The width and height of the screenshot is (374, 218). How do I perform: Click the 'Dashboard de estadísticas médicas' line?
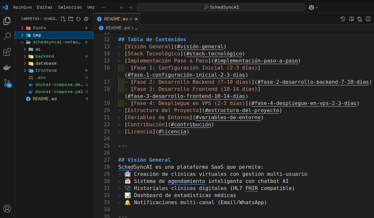point(185,195)
